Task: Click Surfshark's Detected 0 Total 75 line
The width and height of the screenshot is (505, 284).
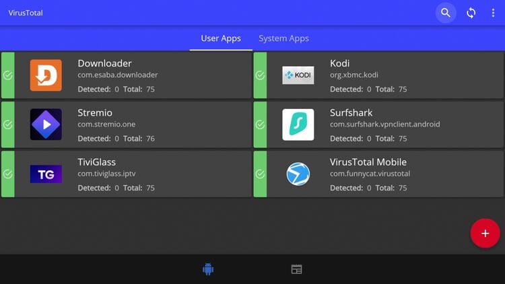Action: 368,139
